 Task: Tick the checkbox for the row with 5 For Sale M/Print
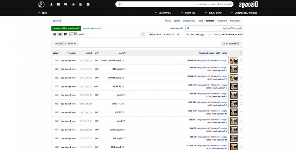tap(241, 78)
